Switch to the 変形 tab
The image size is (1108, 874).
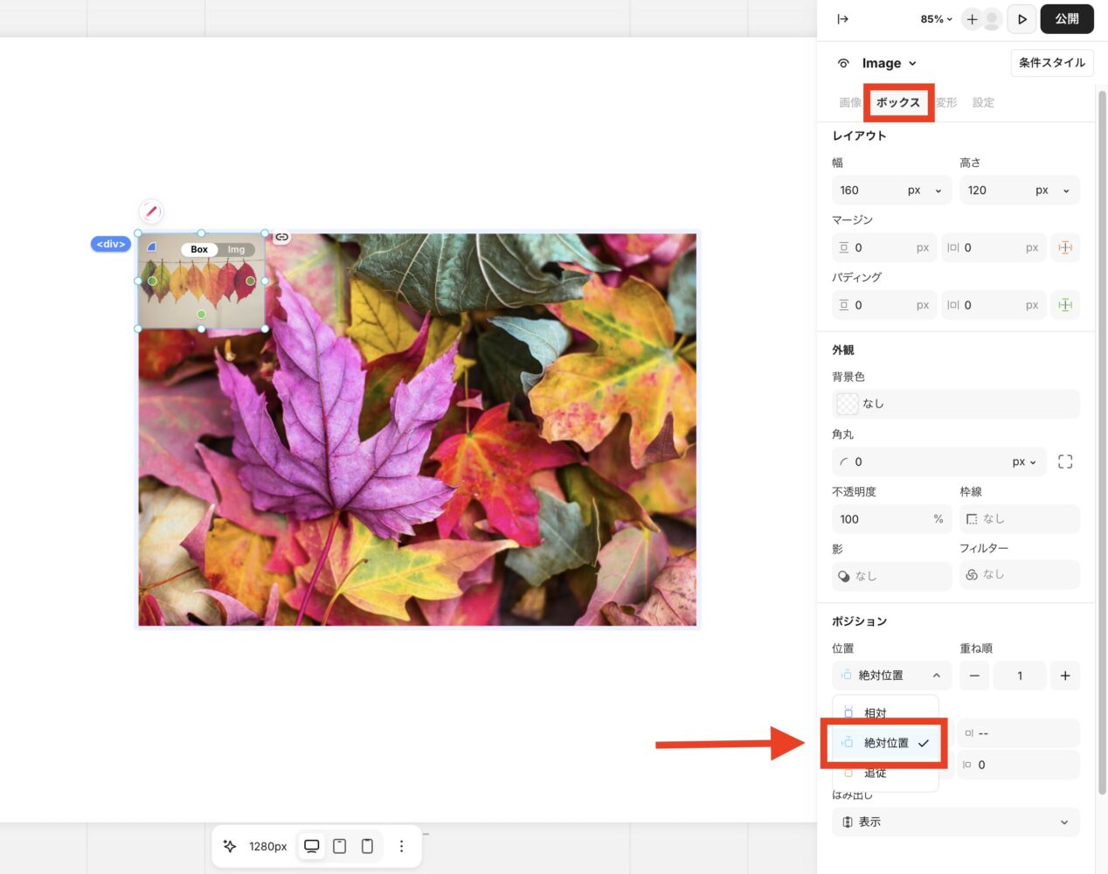coord(947,102)
